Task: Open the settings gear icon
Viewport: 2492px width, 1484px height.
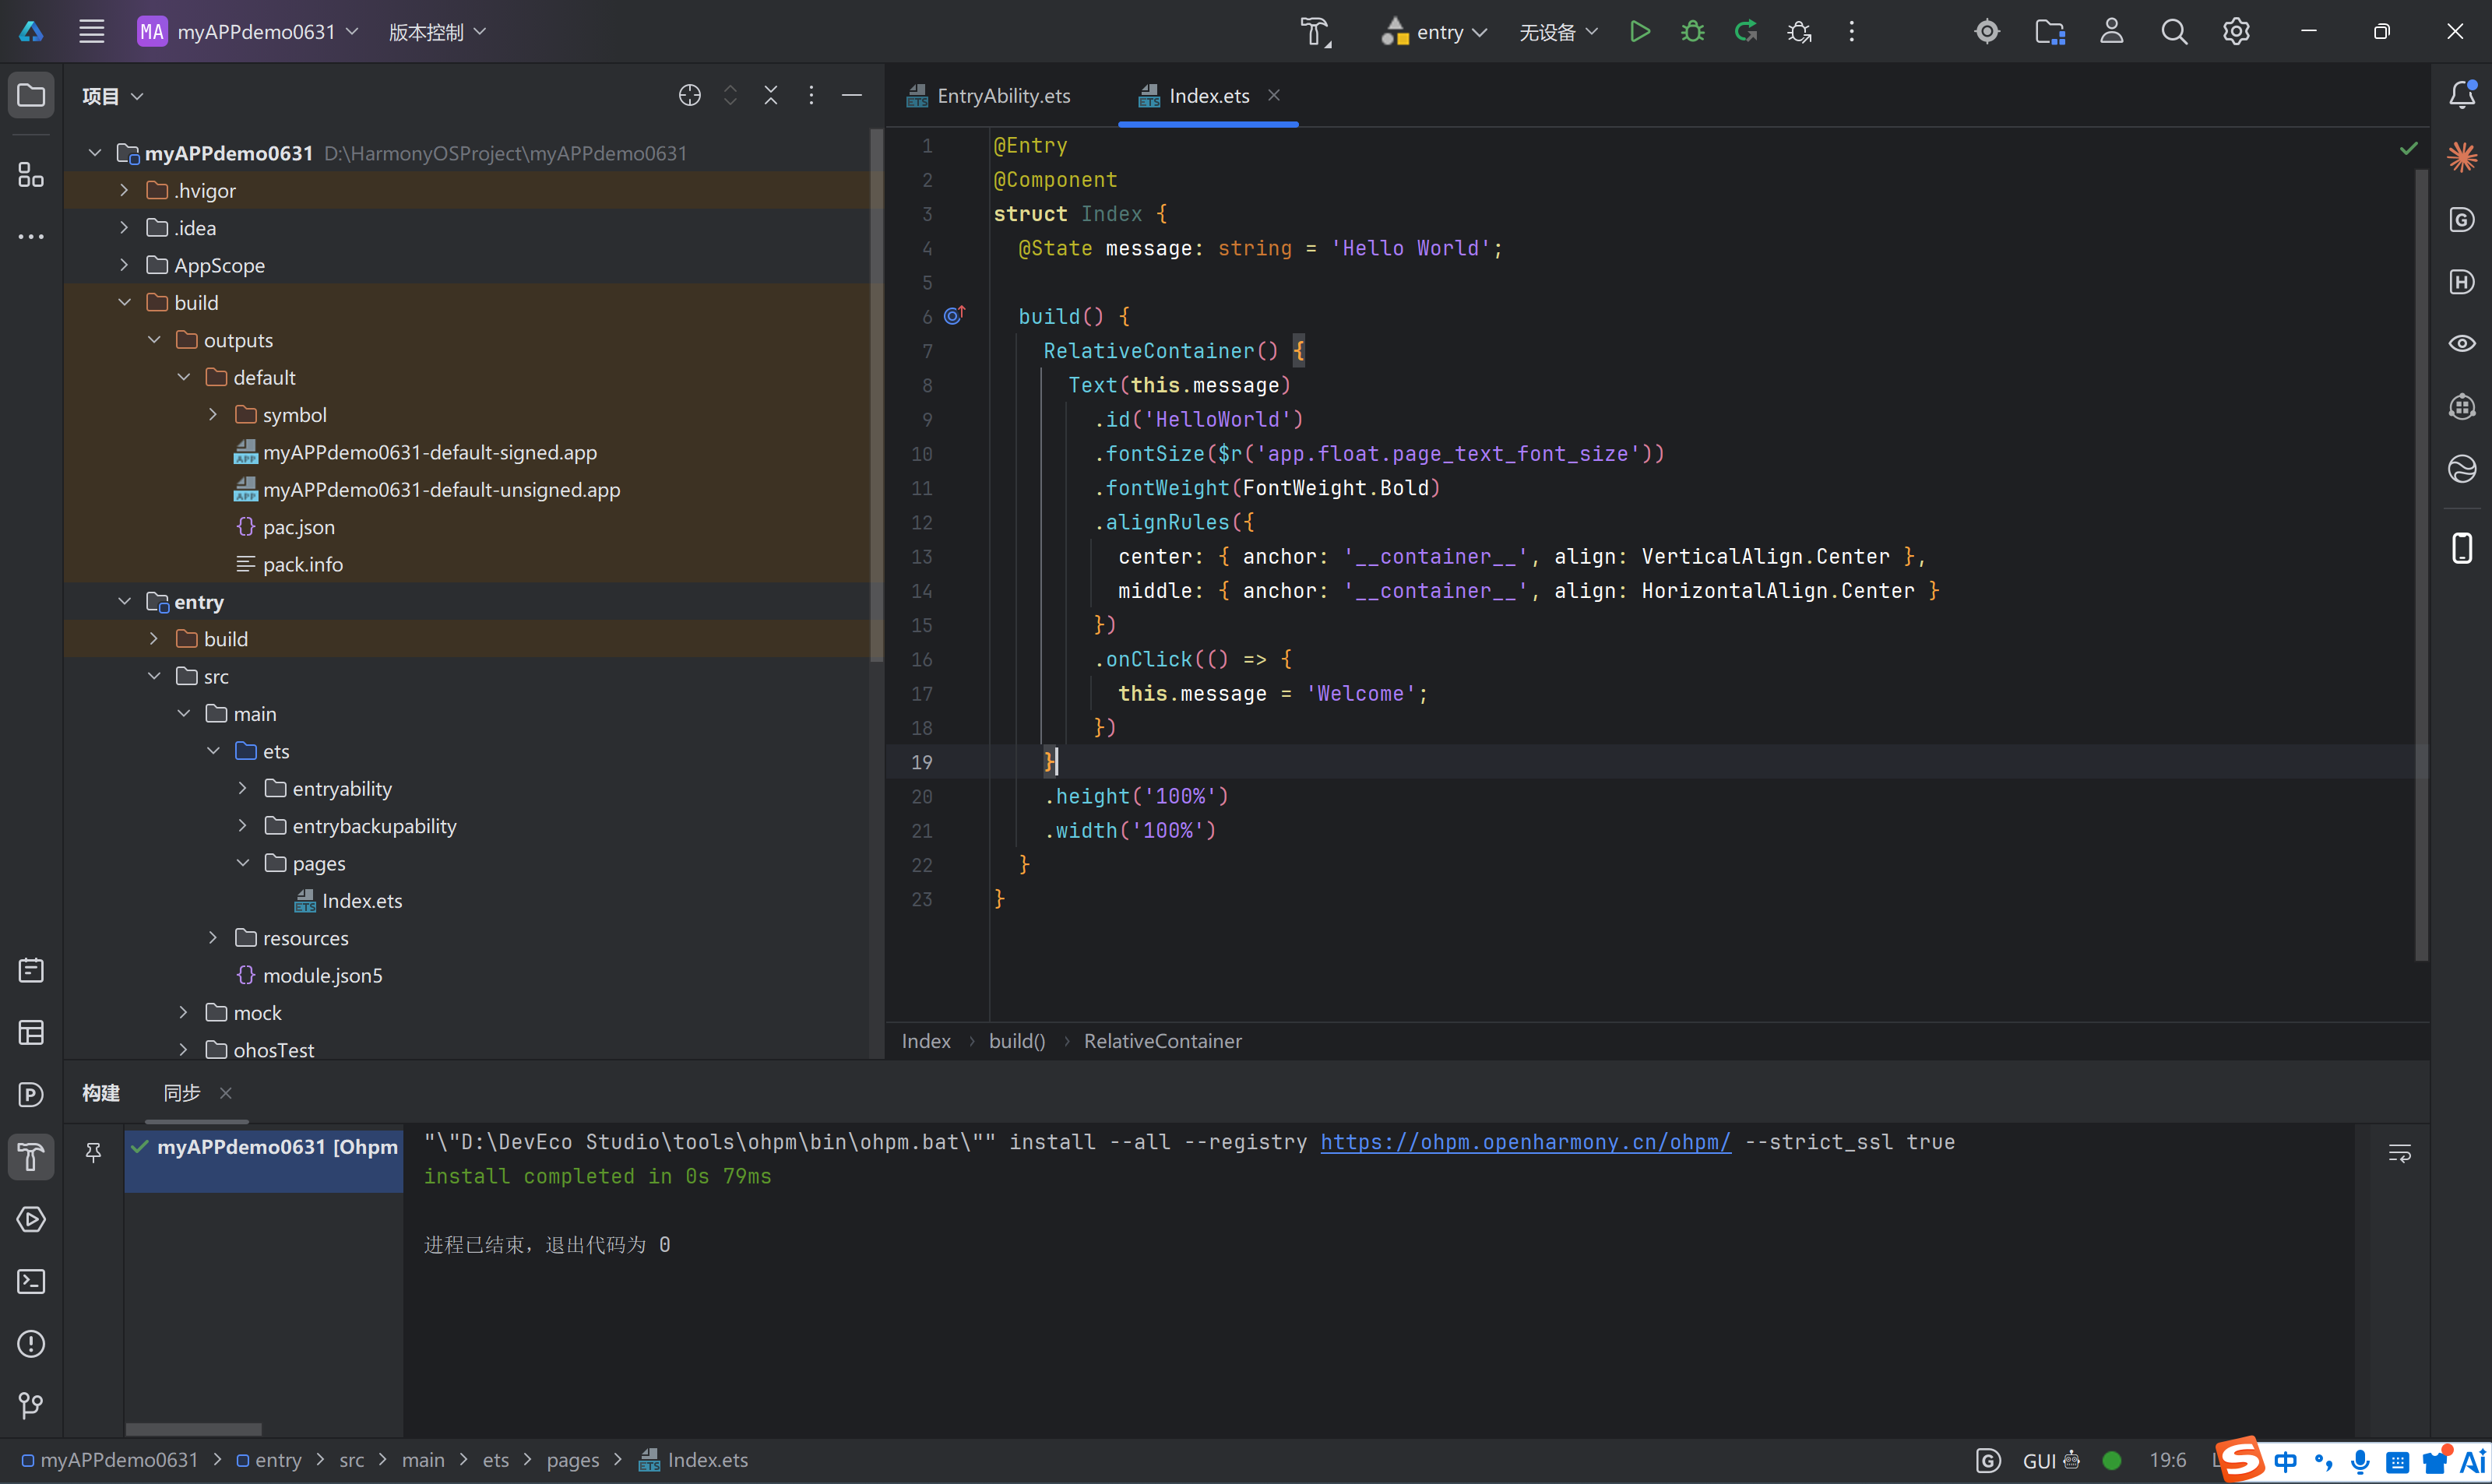Action: pos(2237,32)
